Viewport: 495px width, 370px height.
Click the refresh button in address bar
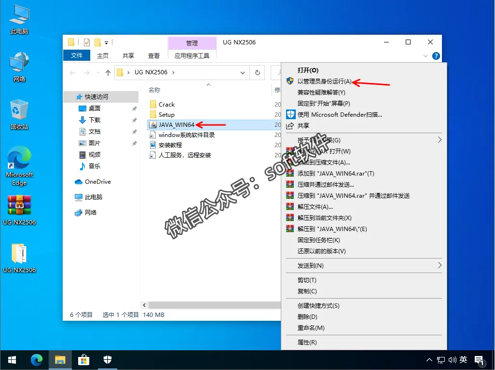tap(257, 73)
